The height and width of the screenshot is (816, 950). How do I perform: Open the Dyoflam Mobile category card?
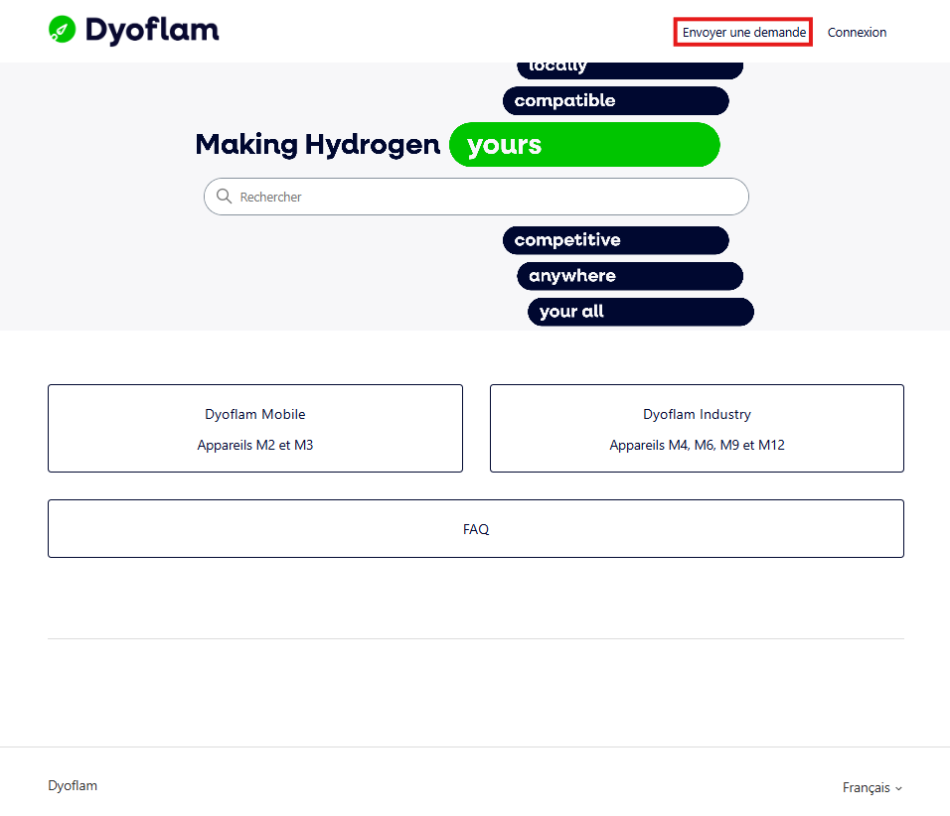255,428
